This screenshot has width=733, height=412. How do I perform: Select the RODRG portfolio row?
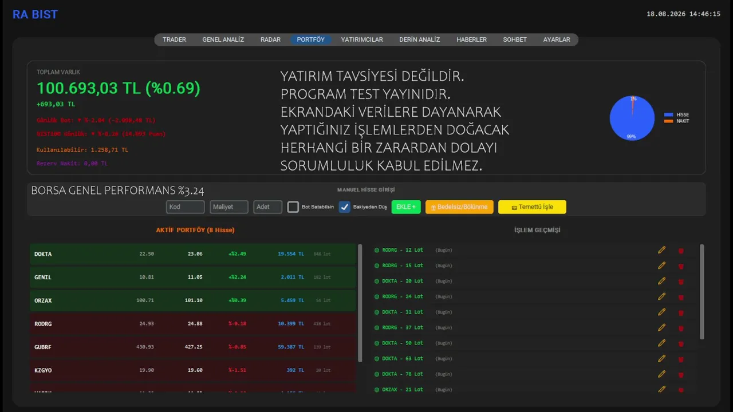pyautogui.click(x=193, y=324)
